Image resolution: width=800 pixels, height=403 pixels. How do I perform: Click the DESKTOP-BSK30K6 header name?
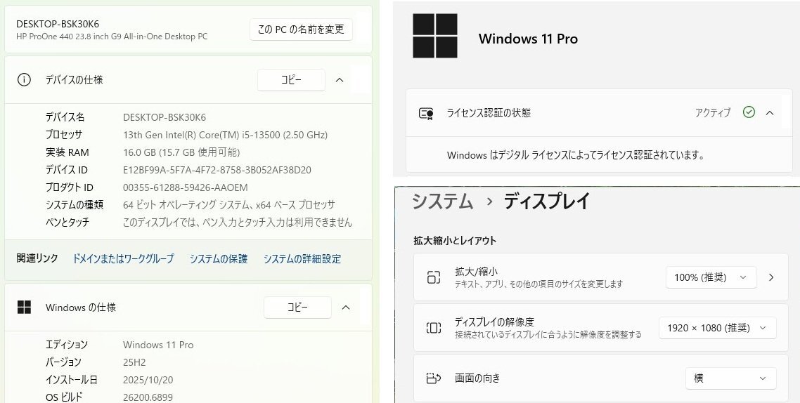click(x=58, y=24)
